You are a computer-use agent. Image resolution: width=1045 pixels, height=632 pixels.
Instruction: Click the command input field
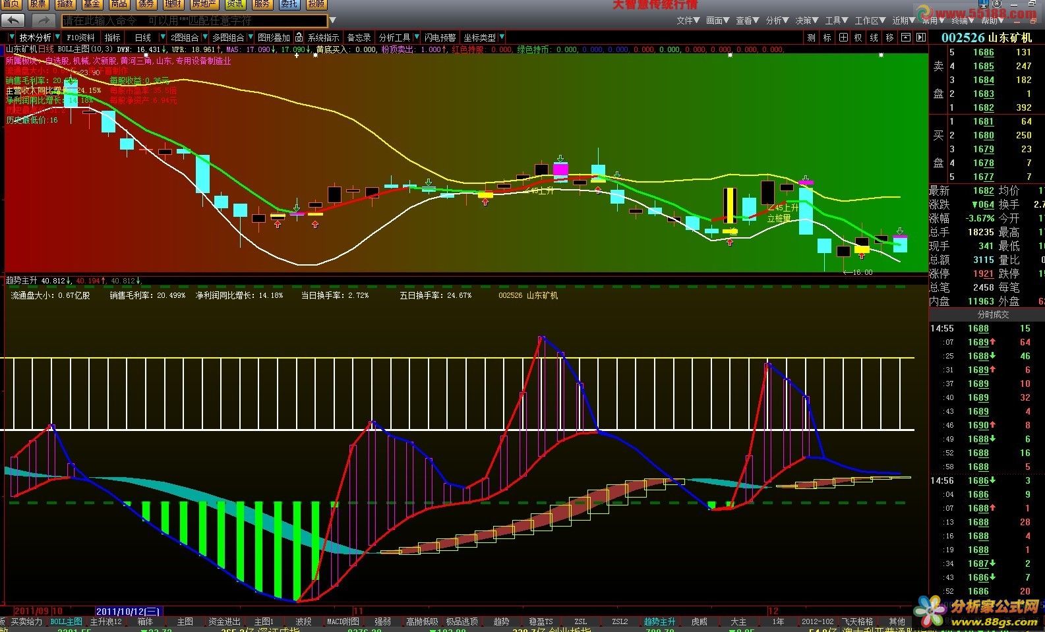coord(194,21)
